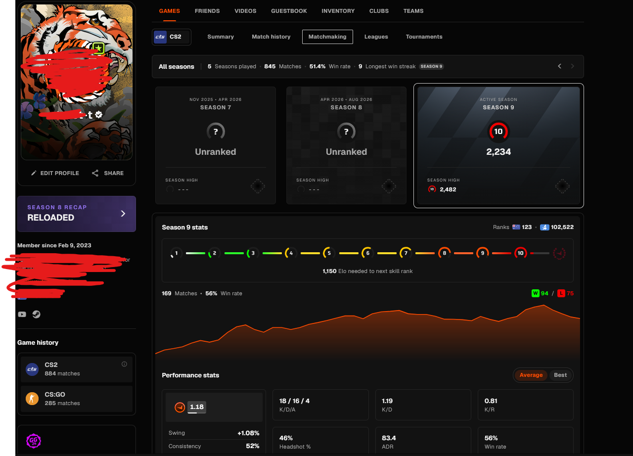Switch performance stats to Best

point(560,375)
